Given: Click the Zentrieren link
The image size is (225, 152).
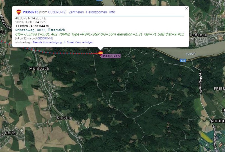Looking at the screenshot, I should pos(76,12).
